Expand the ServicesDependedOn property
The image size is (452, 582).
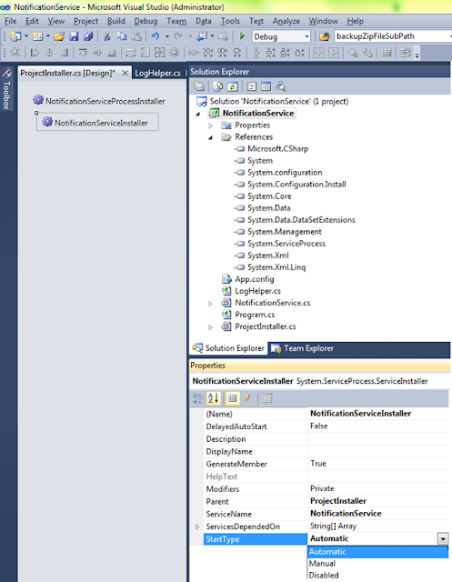tap(197, 527)
